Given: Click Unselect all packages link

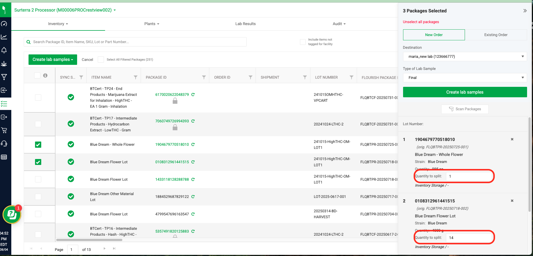Looking at the screenshot, I should (421, 22).
